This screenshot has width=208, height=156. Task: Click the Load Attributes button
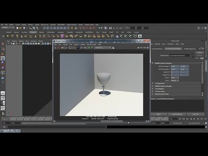(x=177, y=114)
